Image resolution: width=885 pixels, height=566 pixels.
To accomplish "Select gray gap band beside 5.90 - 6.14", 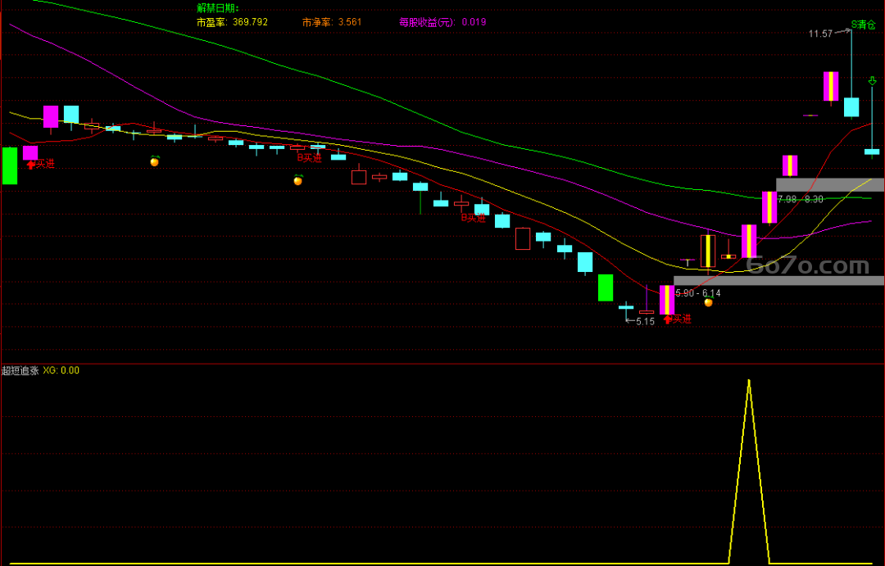I will [779, 280].
